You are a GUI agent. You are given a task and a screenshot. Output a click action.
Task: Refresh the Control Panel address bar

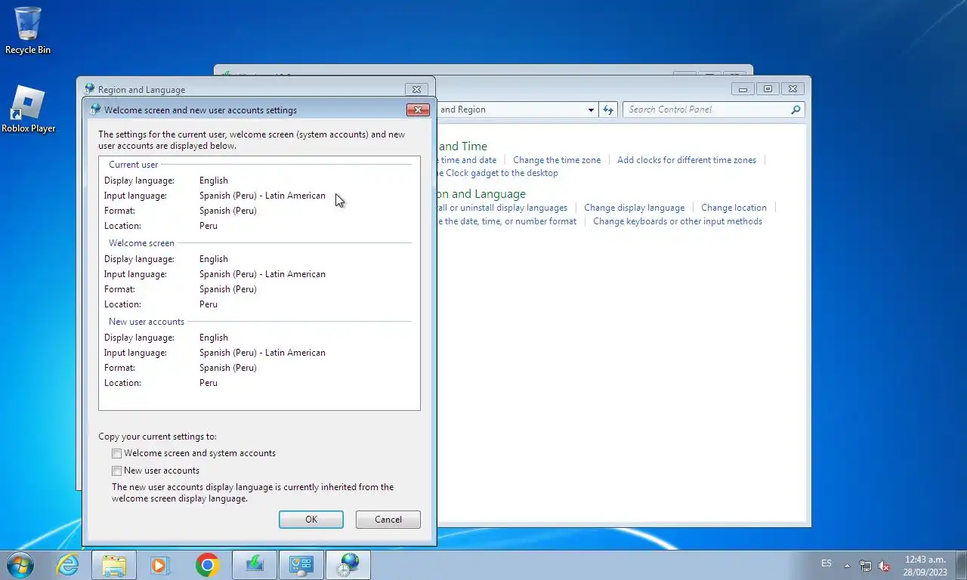pyautogui.click(x=608, y=110)
